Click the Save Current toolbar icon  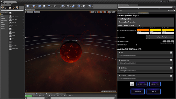tap(27, 6)
